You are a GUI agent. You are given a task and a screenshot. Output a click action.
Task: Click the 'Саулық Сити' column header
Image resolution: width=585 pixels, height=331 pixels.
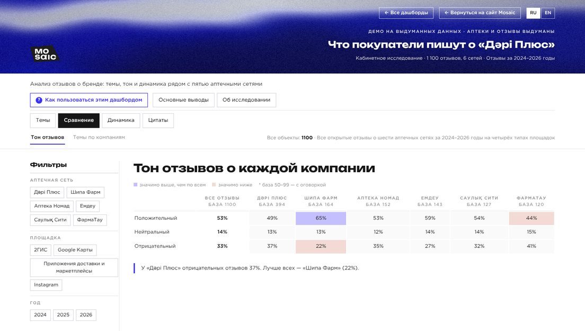pyautogui.click(x=479, y=201)
